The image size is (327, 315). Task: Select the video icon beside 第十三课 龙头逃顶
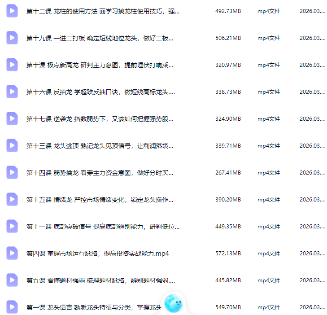(12, 146)
